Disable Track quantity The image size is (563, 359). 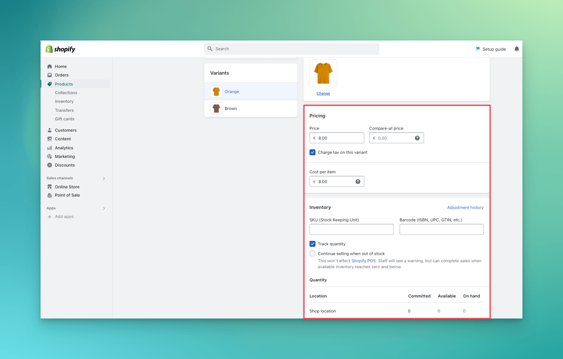[x=312, y=243]
